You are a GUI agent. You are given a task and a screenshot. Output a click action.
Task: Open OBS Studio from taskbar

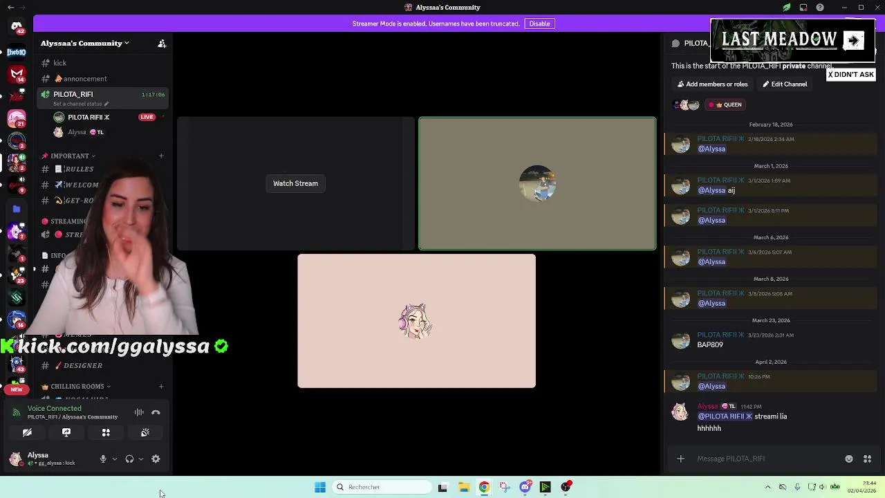(x=566, y=487)
